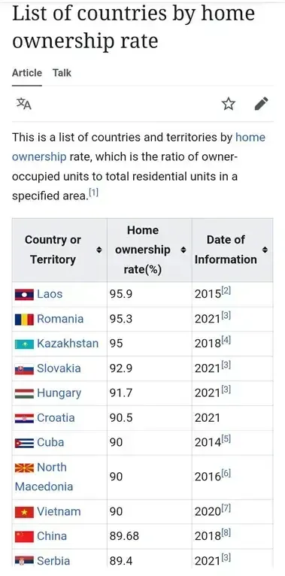Click the Laos flag icon
Screen dimensions: 285x576
tap(24, 295)
